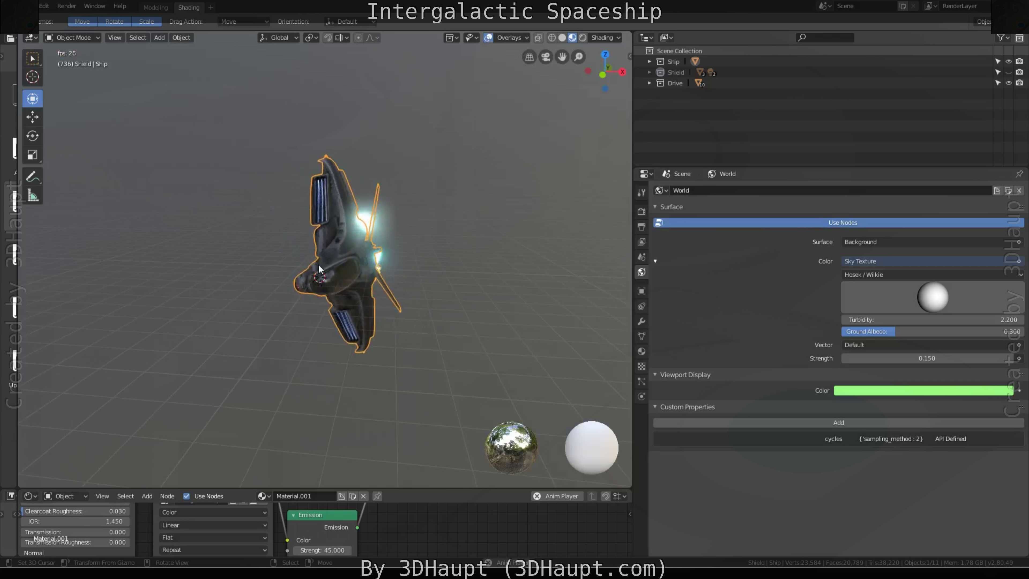The height and width of the screenshot is (579, 1029).
Task: Switch to the Modeling workspace tab
Action: [x=155, y=7]
